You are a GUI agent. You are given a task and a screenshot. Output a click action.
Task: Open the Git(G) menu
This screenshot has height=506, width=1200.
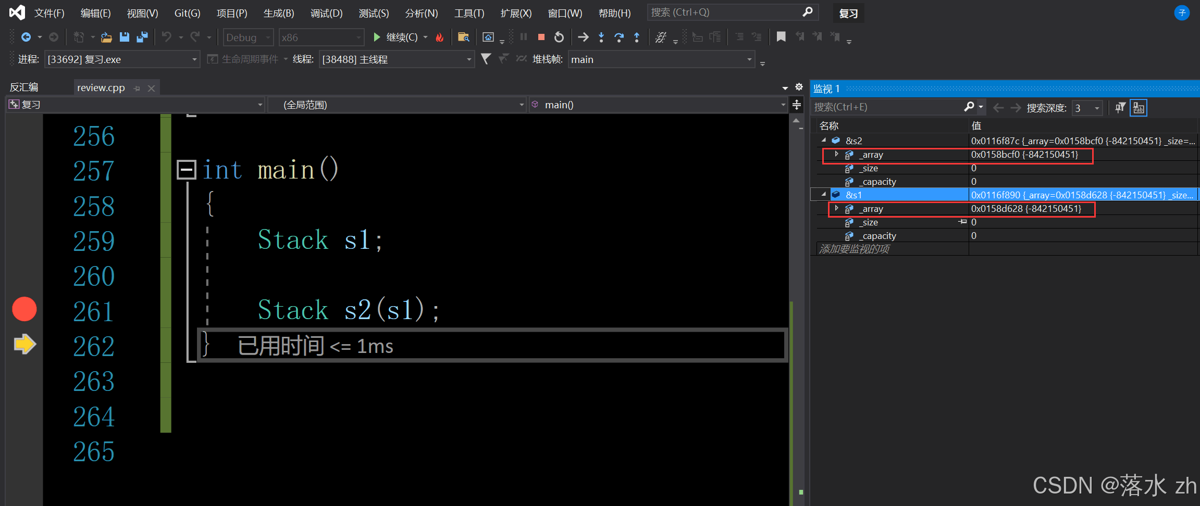pyautogui.click(x=187, y=13)
